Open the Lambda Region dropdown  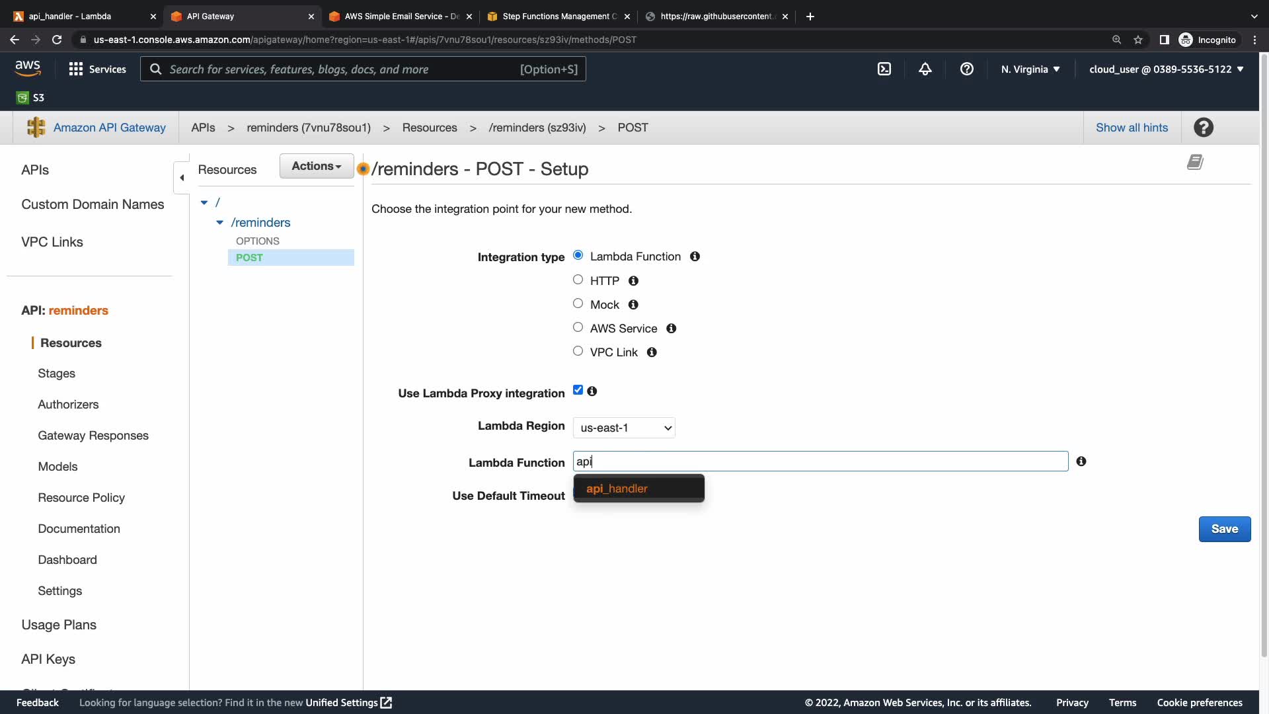tap(624, 428)
